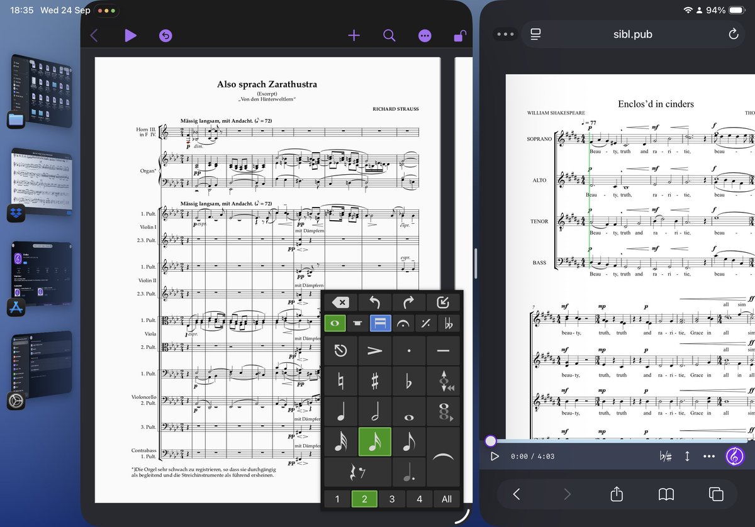Image resolution: width=755 pixels, height=527 pixels.
Task: Select voice 4 on the keypad
Action: 419,499
